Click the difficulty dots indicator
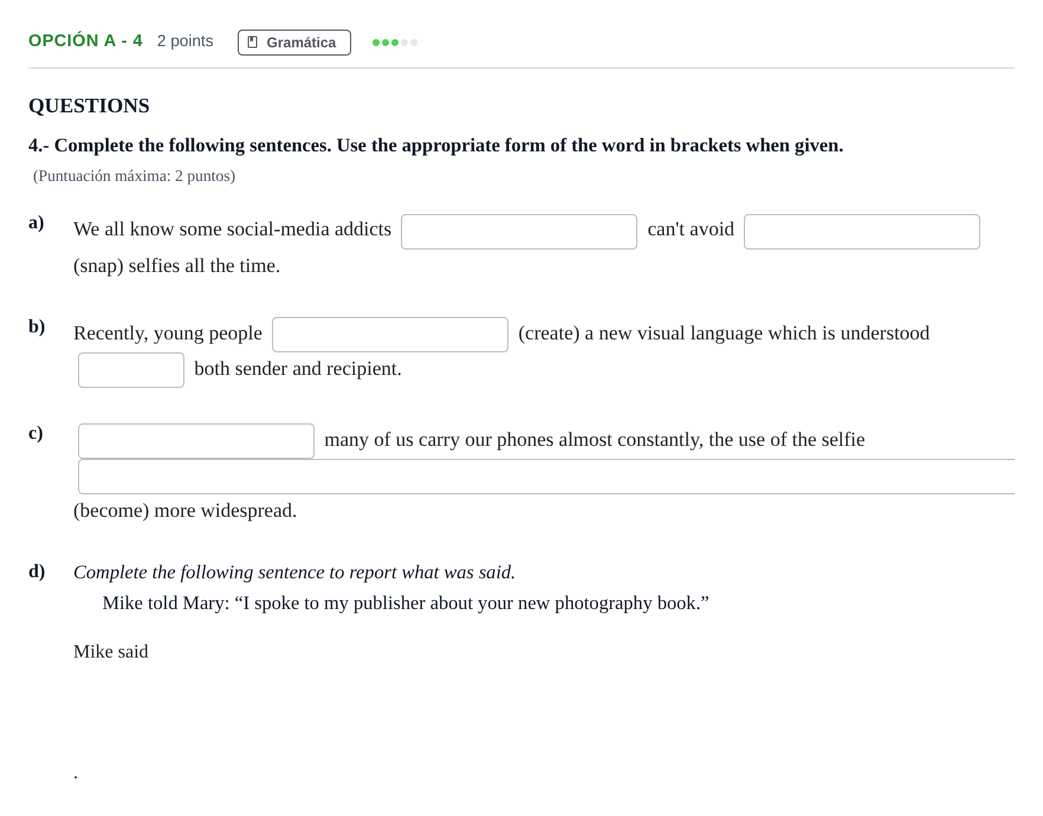This screenshot has height=816, width=1043. (395, 43)
